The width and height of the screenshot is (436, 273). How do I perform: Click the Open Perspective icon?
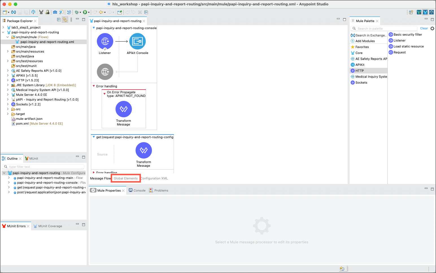coord(411,12)
